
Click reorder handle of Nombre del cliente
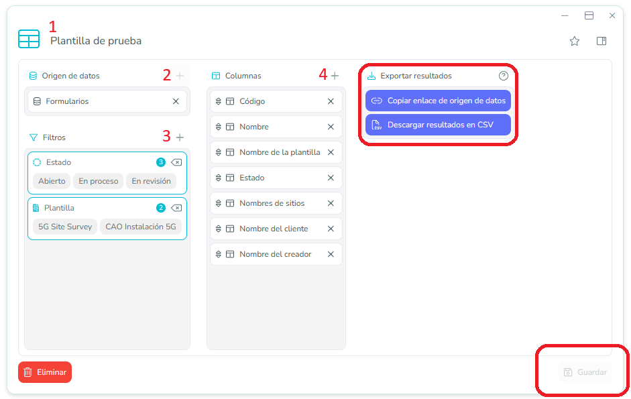219,229
